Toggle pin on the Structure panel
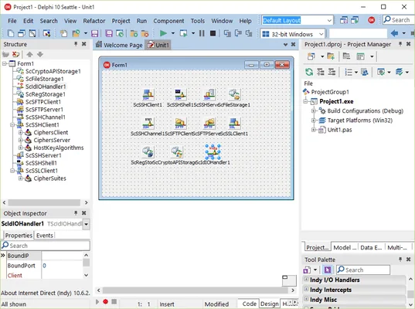 pyautogui.click(x=76, y=44)
